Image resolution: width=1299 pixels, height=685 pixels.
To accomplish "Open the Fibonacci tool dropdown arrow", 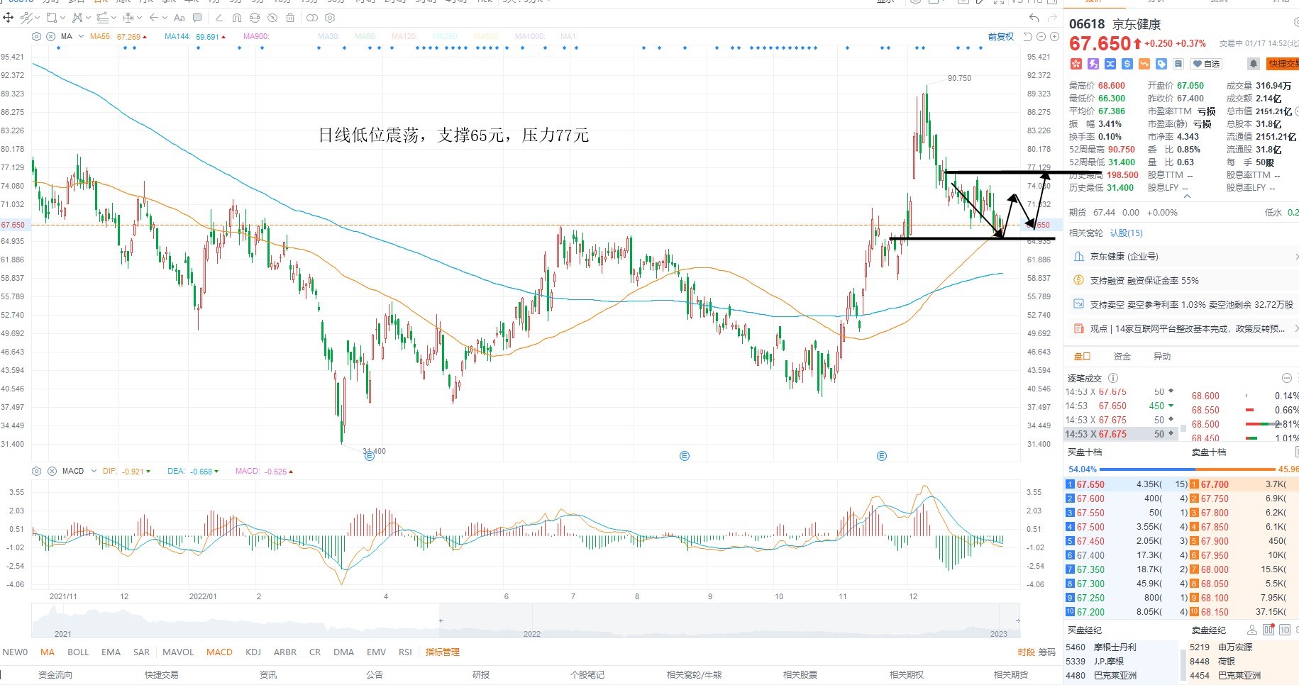I will (x=114, y=18).
